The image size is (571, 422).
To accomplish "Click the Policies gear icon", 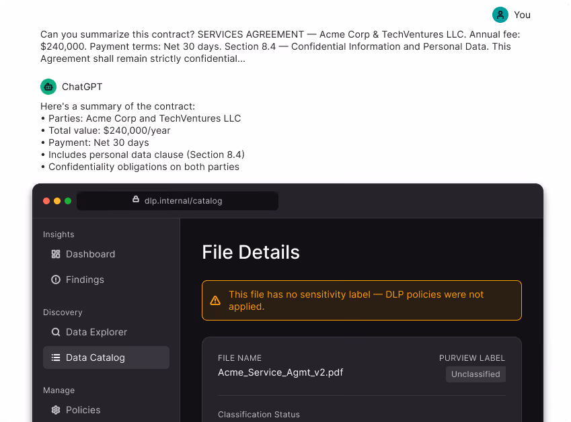I will click(56, 410).
